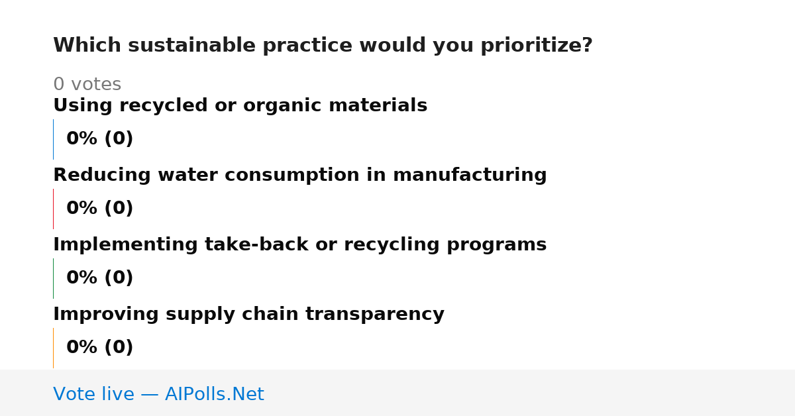The image size is (795, 416).
Task: Click the orange result bar
Action: 53,348
